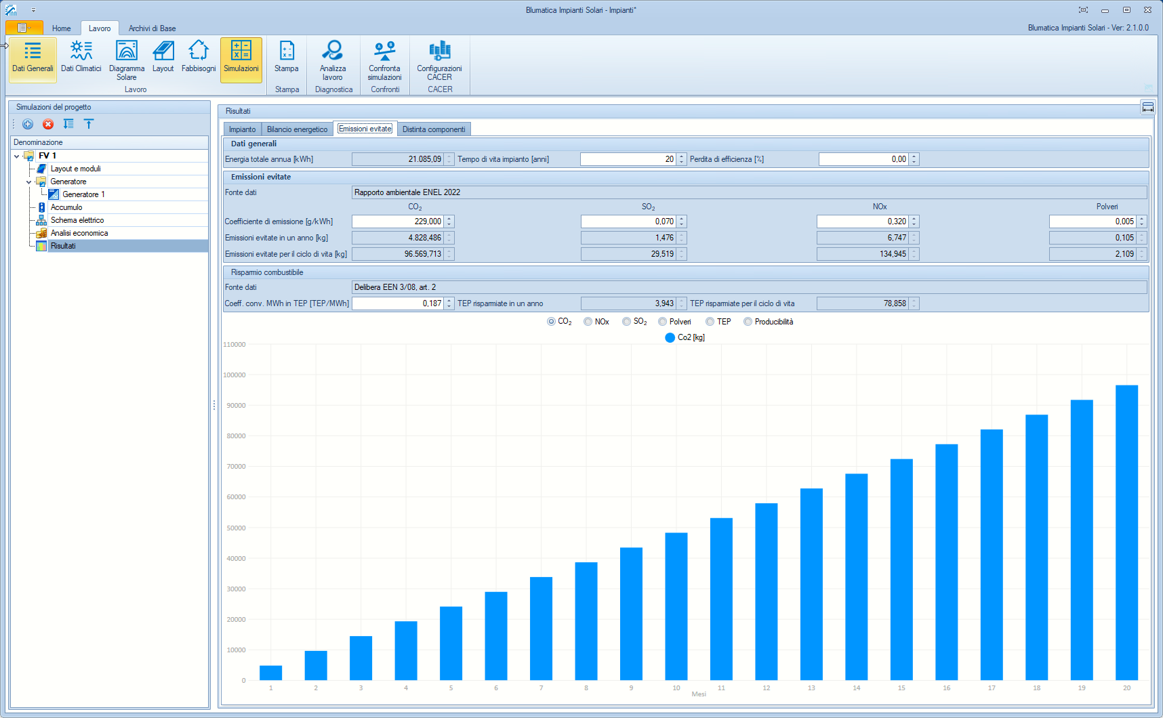Image resolution: width=1163 pixels, height=718 pixels.
Task: Open the Dati Climatici tool
Action: (81, 57)
